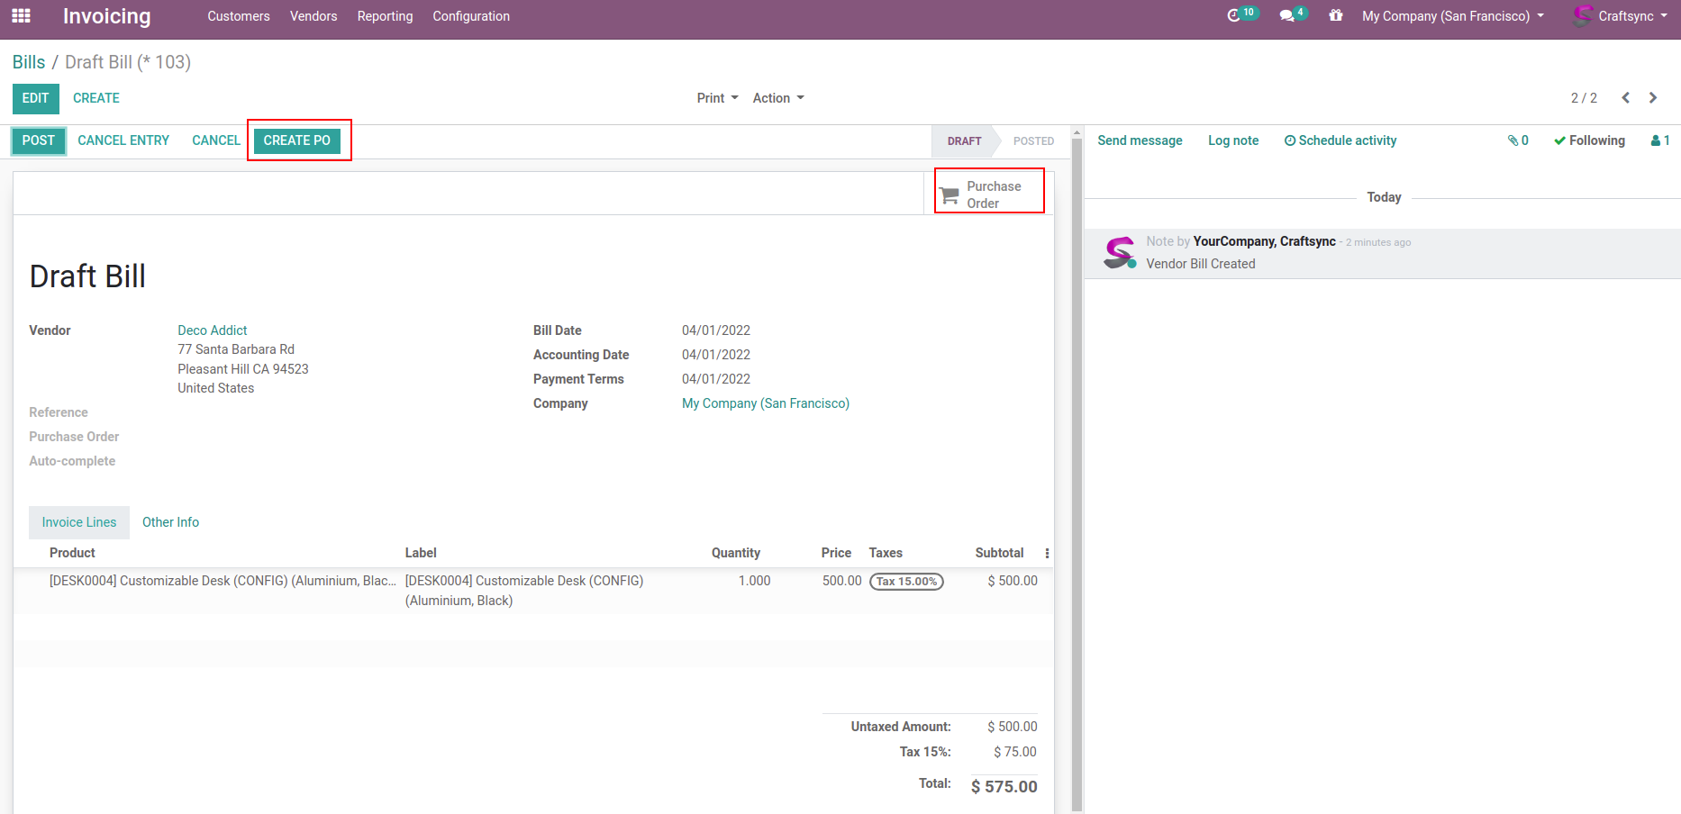This screenshot has width=1681, height=814.
Task: Click the CREATE PO button
Action: [297, 140]
